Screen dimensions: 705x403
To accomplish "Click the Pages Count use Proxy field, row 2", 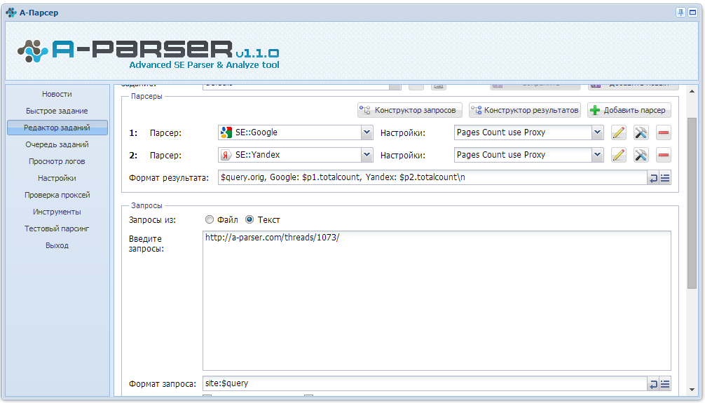I will click(x=523, y=155).
